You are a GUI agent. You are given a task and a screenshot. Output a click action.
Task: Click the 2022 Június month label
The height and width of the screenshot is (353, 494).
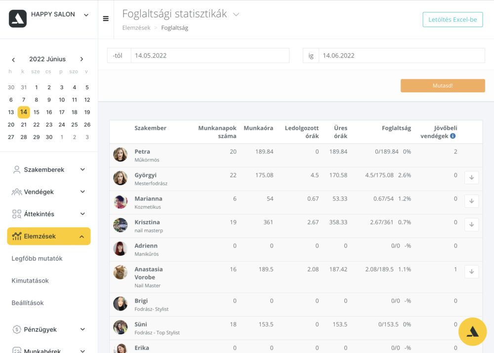point(47,59)
